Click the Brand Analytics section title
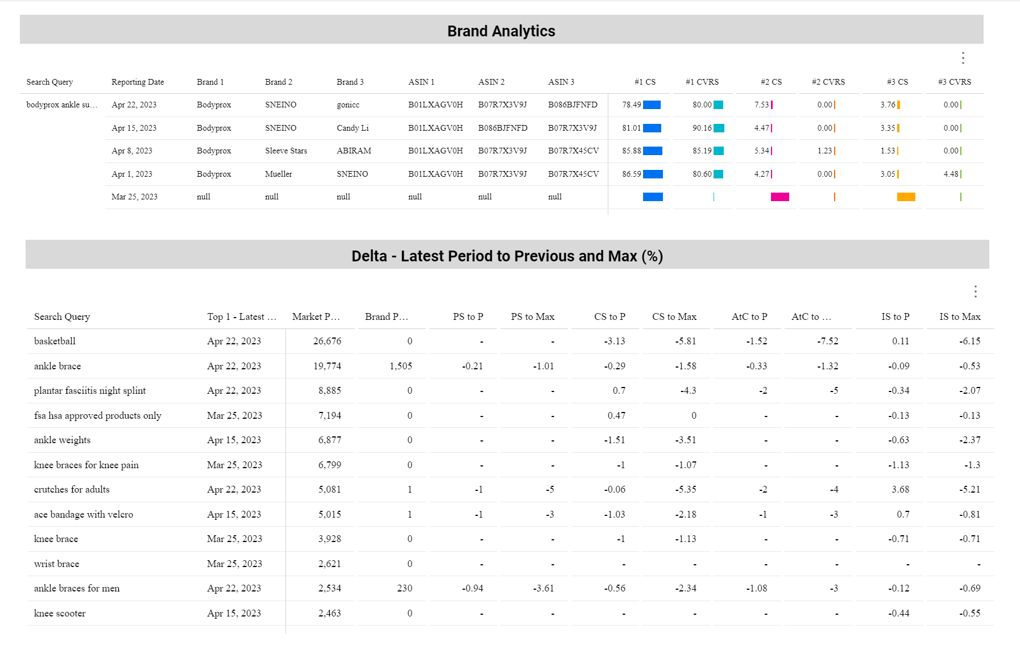 pyautogui.click(x=501, y=31)
